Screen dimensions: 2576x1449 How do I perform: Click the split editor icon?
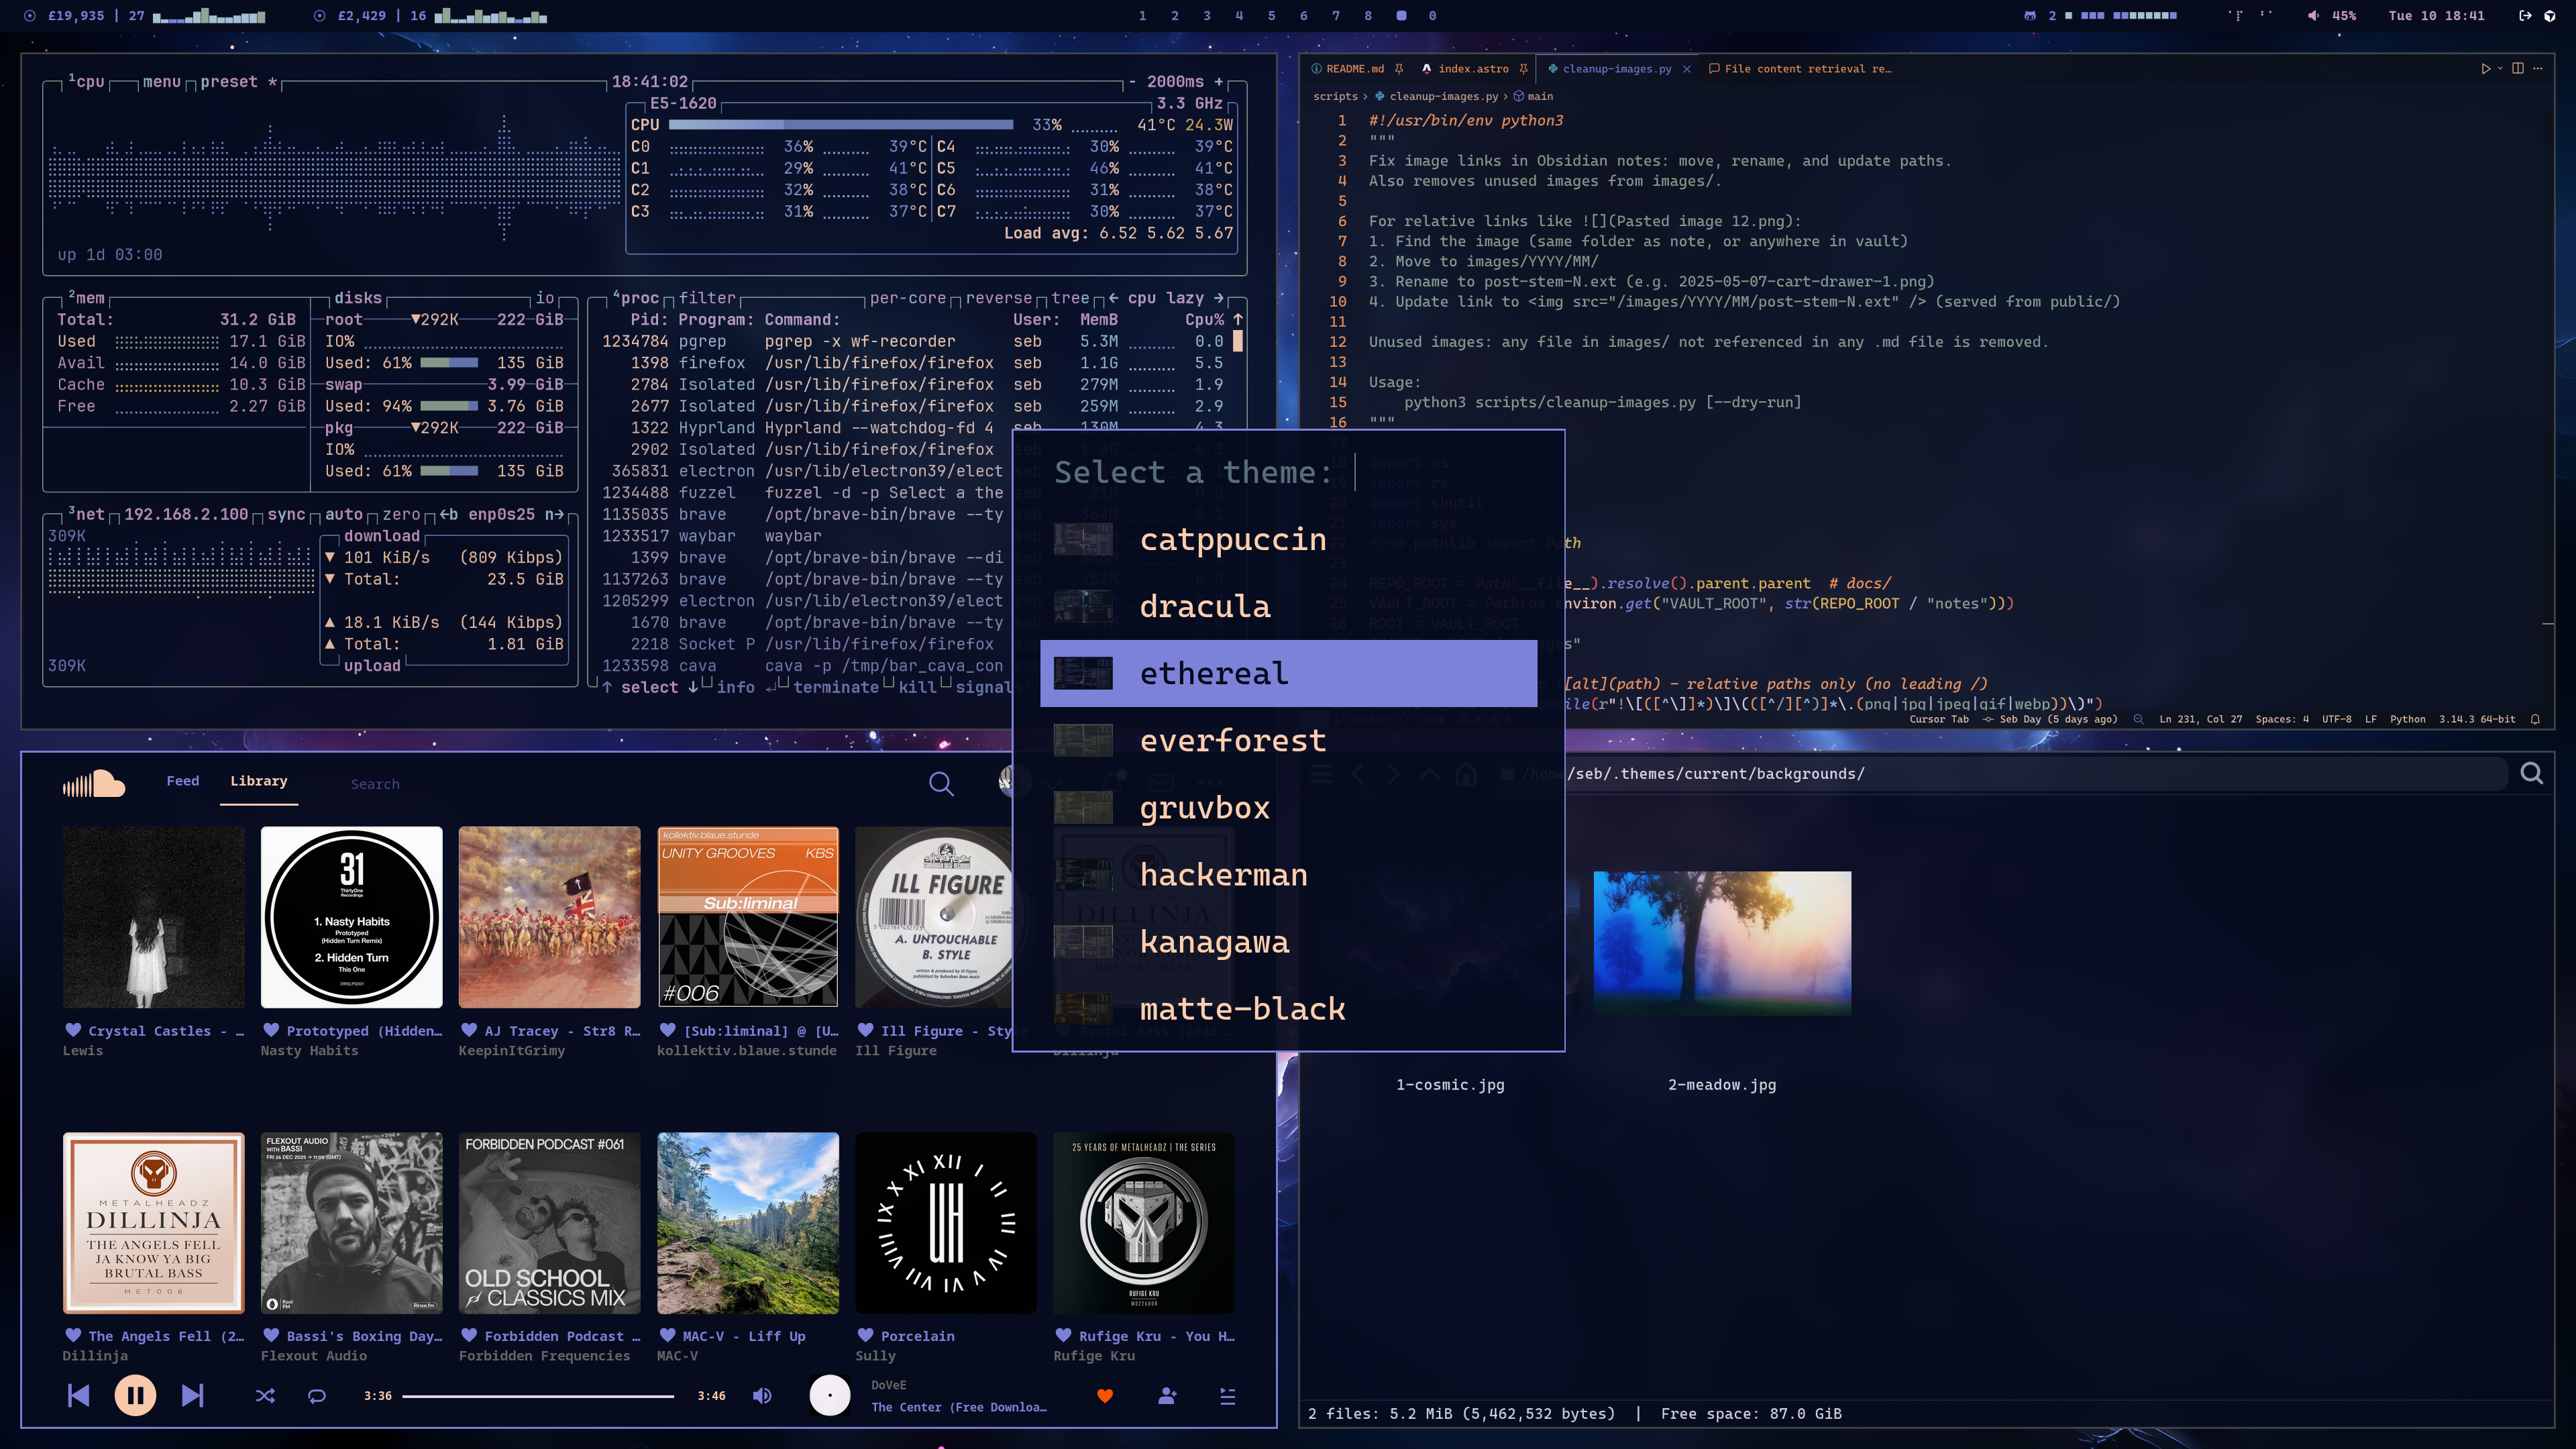tap(2518, 69)
